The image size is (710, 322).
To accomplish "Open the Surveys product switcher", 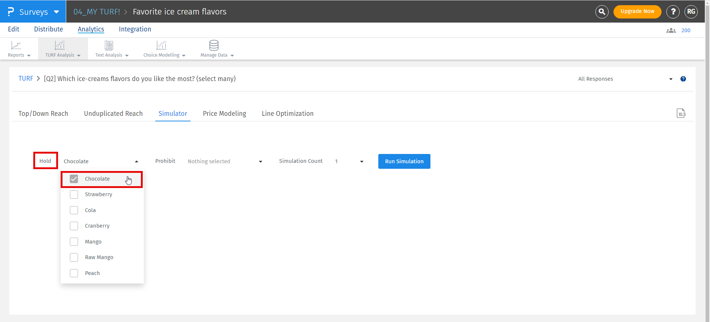I will tap(33, 12).
